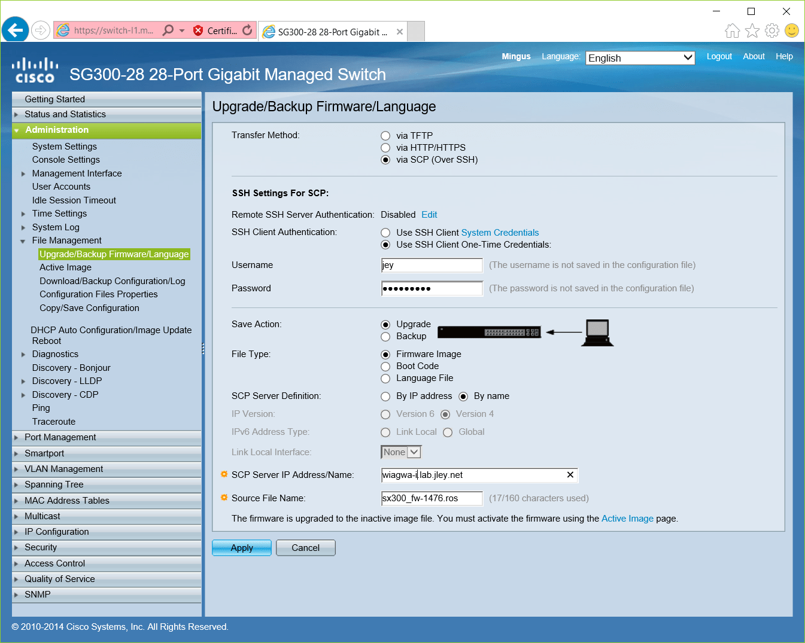Viewport: 805px width, 643px height.
Task: Select via HTTP/HTTPS transfer method
Action: click(x=385, y=148)
